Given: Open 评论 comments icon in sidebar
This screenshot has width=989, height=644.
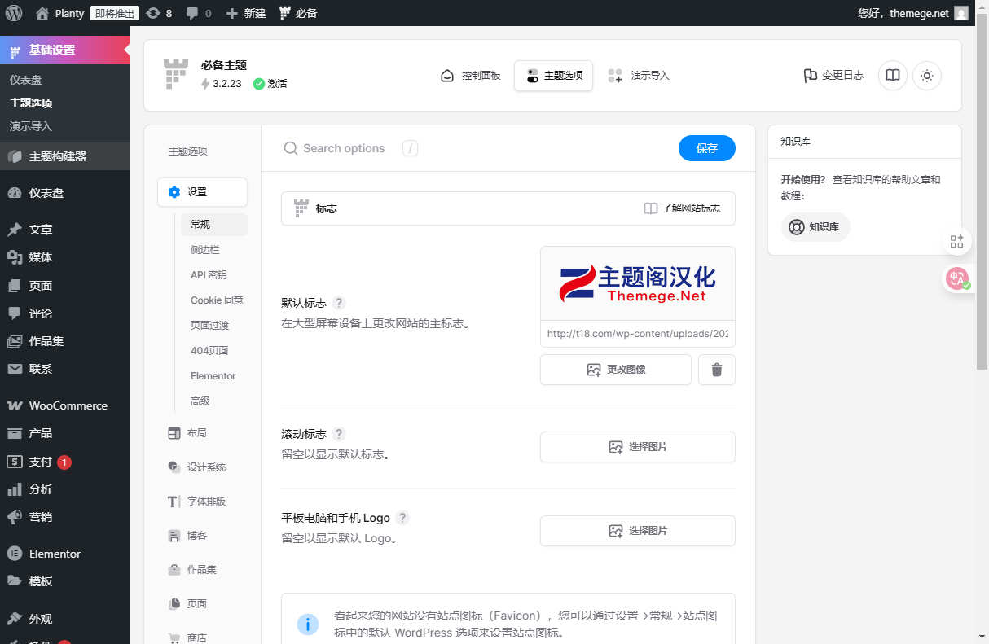Looking at the screenshot, I should coord(15,313).
